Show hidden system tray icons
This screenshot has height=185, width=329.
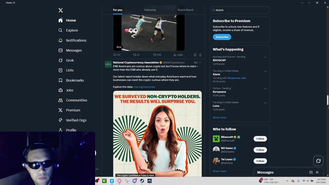pos(287,181)
